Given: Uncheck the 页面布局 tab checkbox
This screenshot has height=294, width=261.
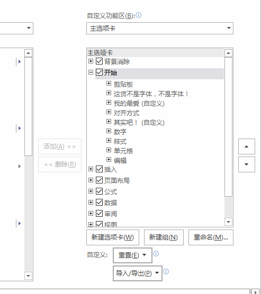Looking at the screenshot, I should (x=99, y=180).
